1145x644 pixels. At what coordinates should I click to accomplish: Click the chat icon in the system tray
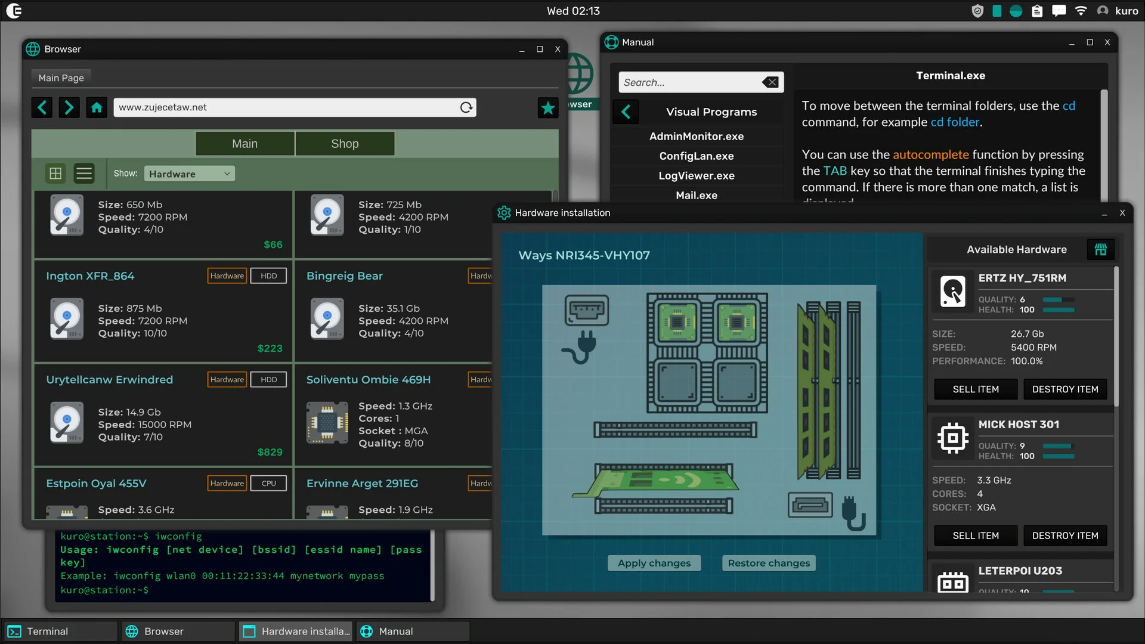[1059, 10]
